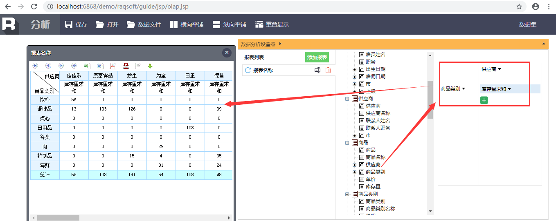Tile windows with 横向平铺
556x221 pixels.
(187, 24)
